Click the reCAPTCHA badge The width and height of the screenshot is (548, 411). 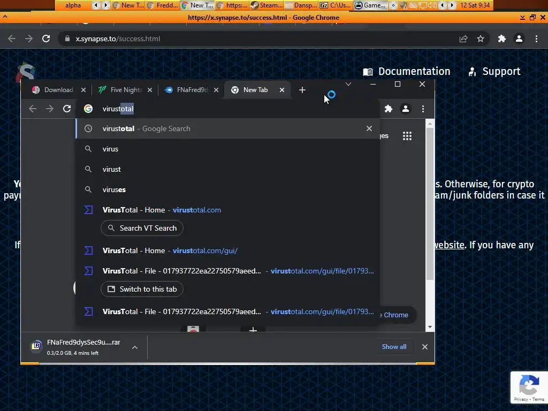click(x=529, y=387)
